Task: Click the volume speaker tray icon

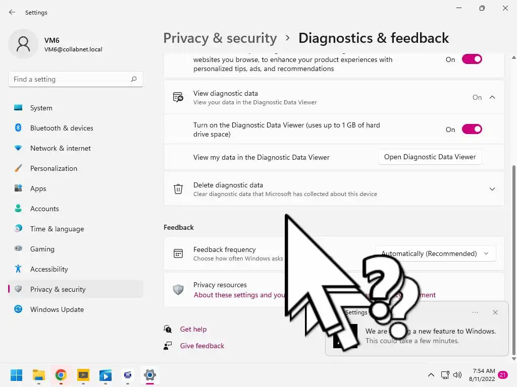Action: [457, 375]
